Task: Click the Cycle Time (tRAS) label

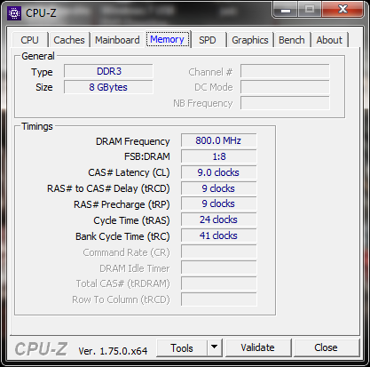Action: pos(131,220)
